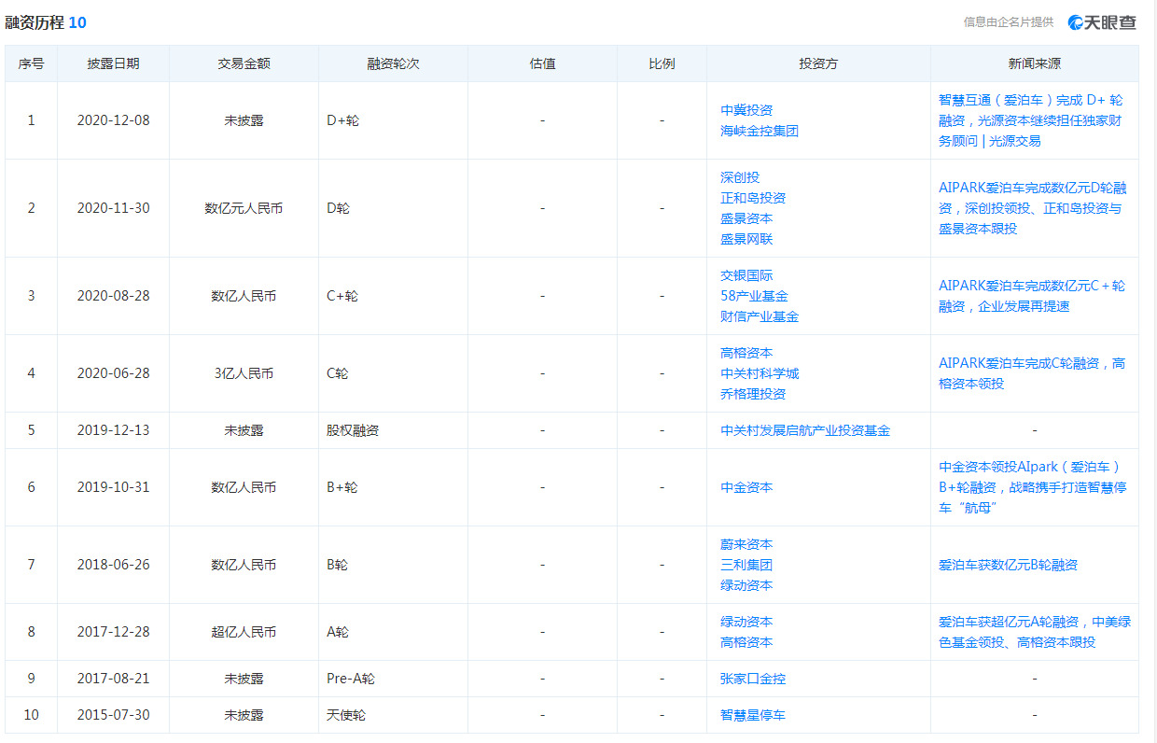Screen dimensions: 1157x743
Task: Click the 投资方 column header
Action: (818, 63)
